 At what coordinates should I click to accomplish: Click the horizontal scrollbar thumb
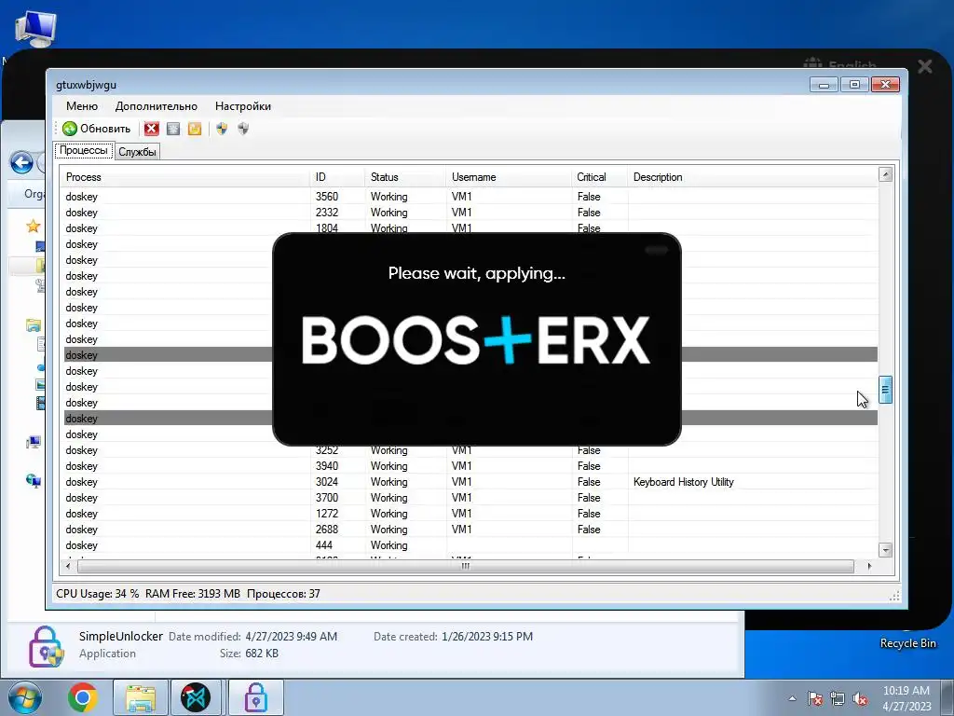[466, 566]
